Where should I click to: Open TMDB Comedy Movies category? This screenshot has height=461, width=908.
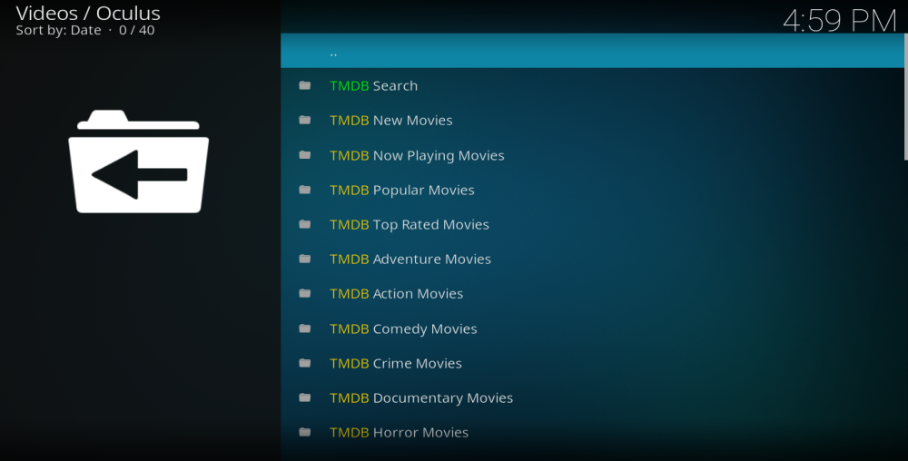(403, 329)
